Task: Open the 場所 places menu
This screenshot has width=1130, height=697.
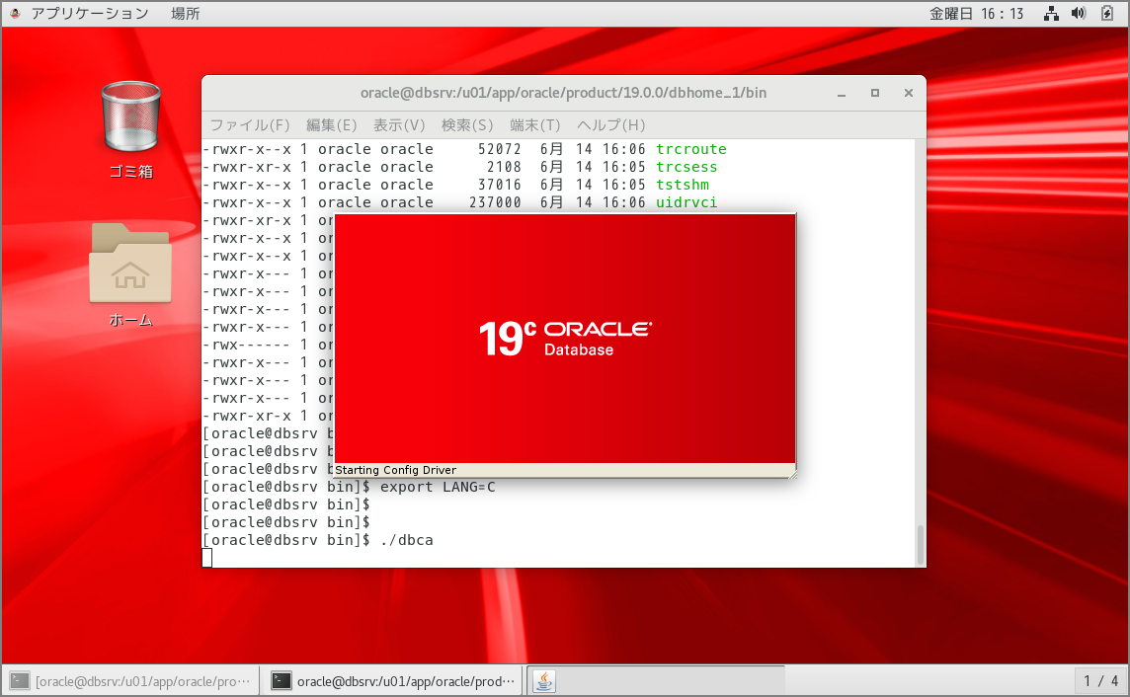Action: coord(185,14)
